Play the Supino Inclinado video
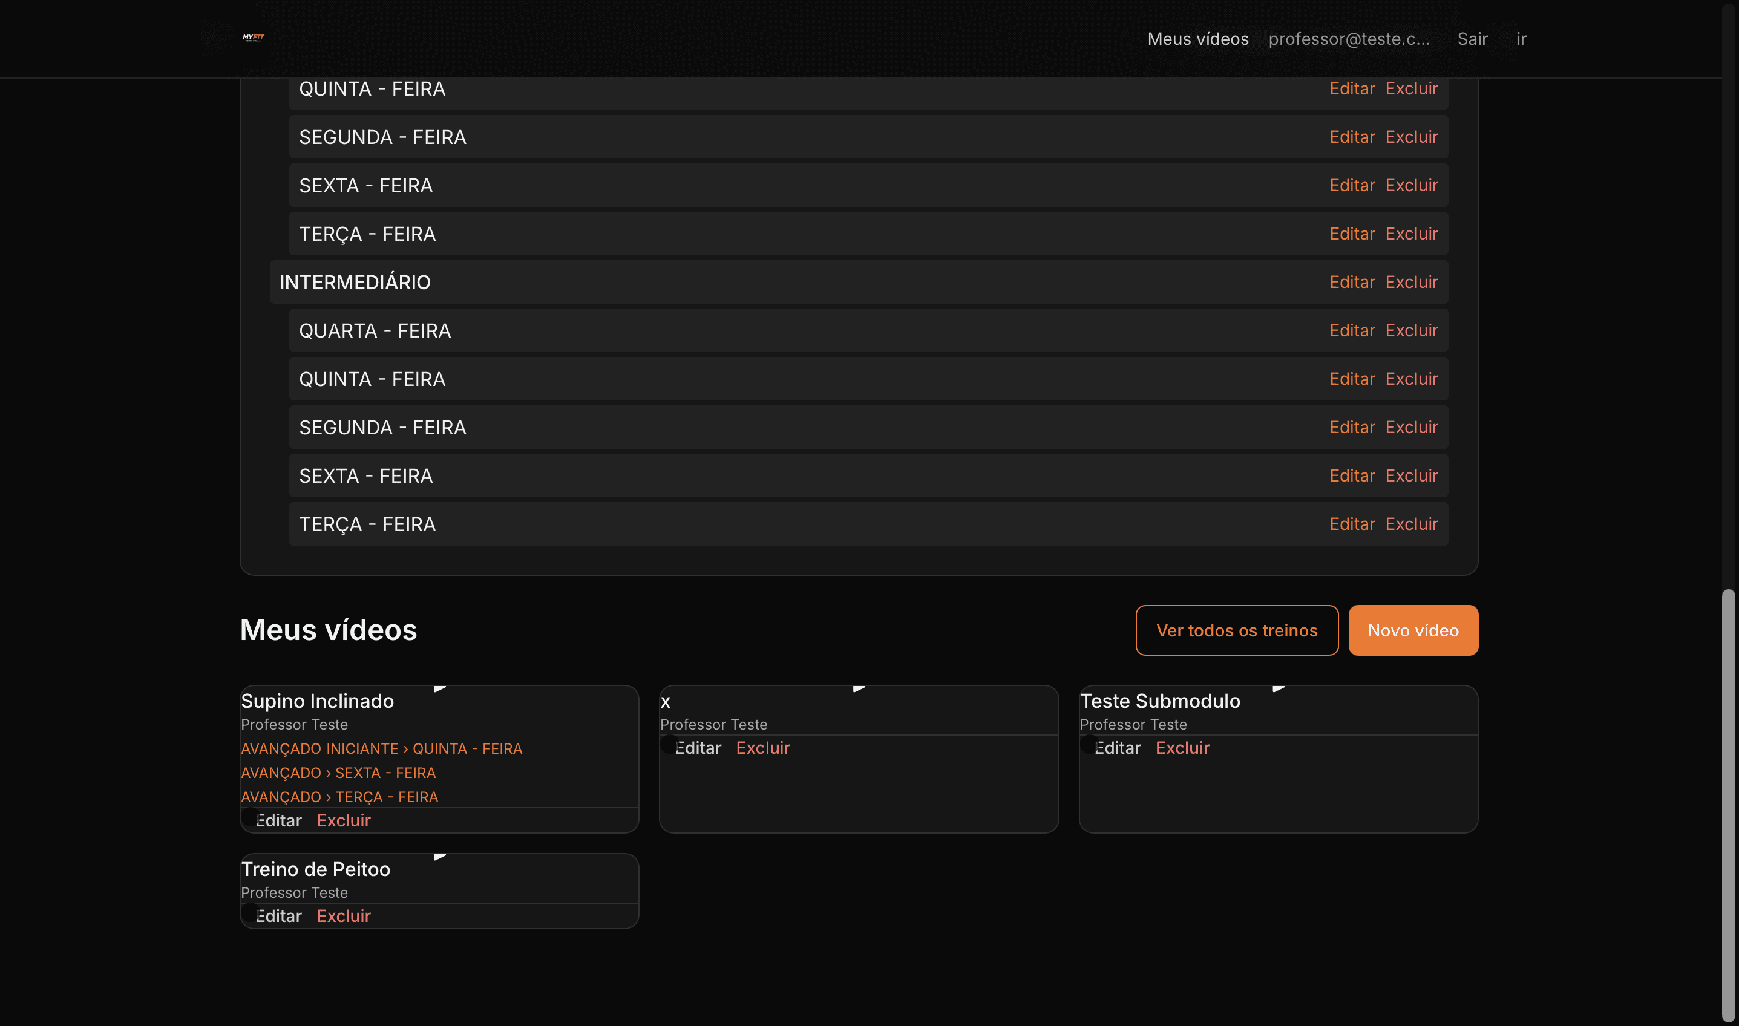Viewport: 1739px width, 1026px height. pos(440,688)
